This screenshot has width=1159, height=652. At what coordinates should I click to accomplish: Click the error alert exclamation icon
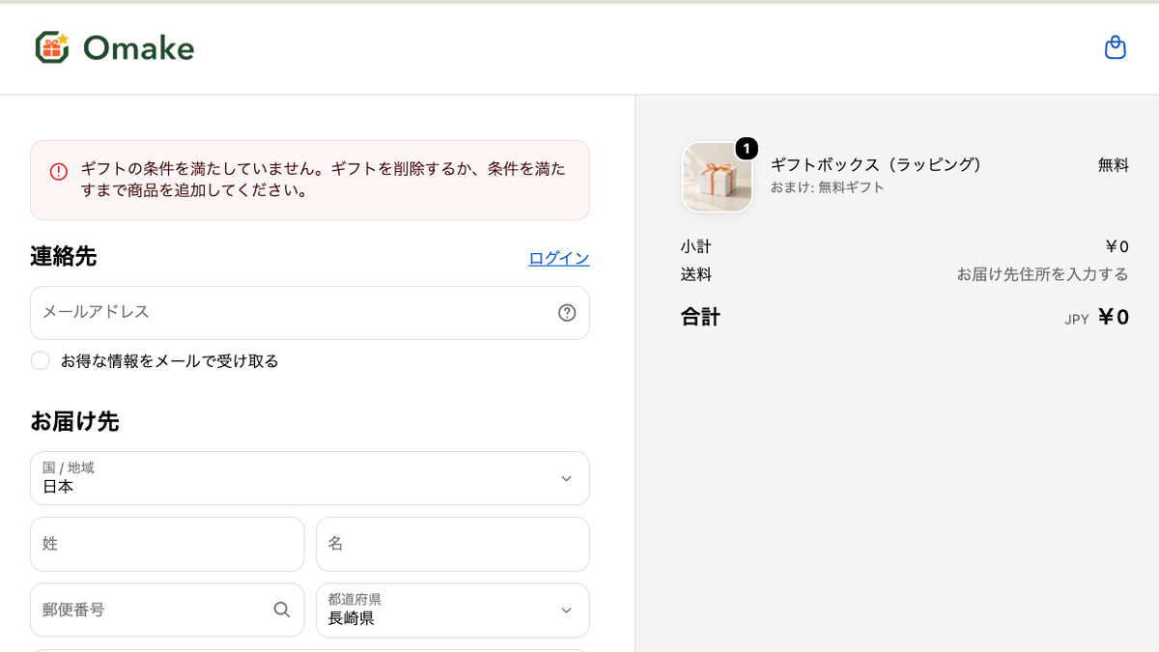[59, 172]
